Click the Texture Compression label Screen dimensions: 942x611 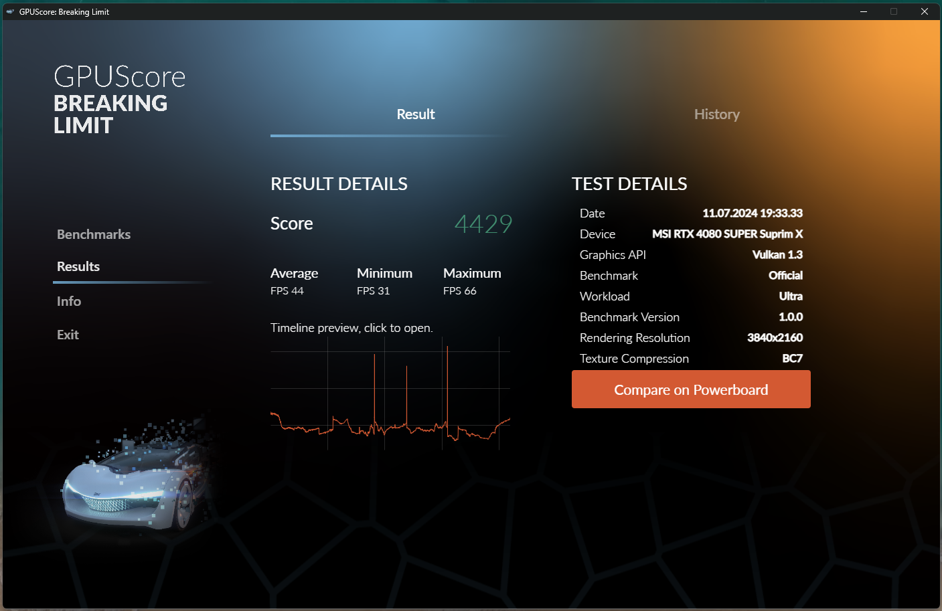coord(634,359)
